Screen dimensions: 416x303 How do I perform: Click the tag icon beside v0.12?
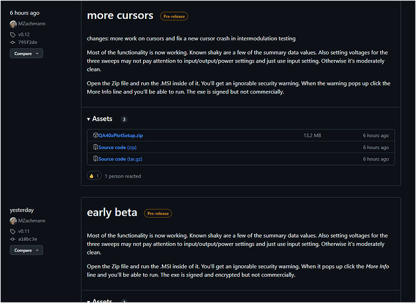tap(13, 35)
